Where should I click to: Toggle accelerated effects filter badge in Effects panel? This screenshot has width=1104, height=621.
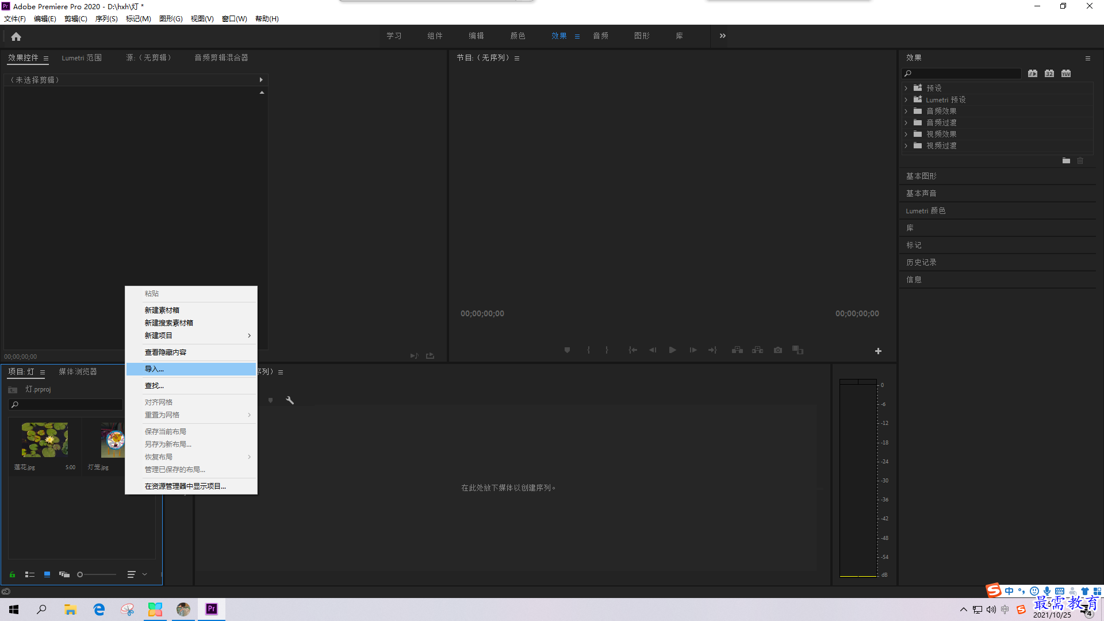[1033, 74]
